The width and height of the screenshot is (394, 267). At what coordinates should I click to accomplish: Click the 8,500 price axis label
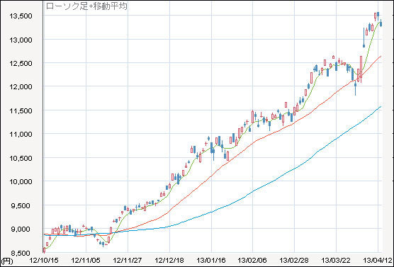click(x=22, y=253)
